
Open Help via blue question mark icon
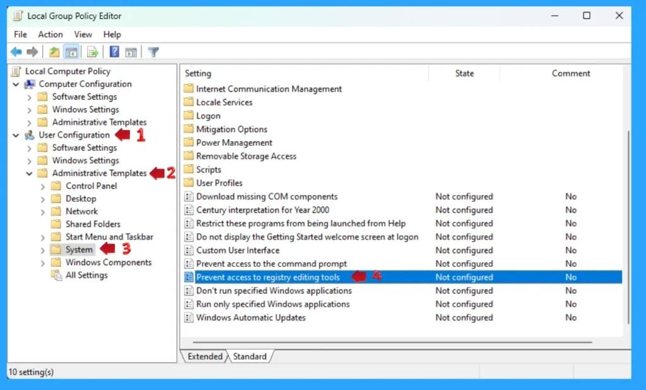114,52
